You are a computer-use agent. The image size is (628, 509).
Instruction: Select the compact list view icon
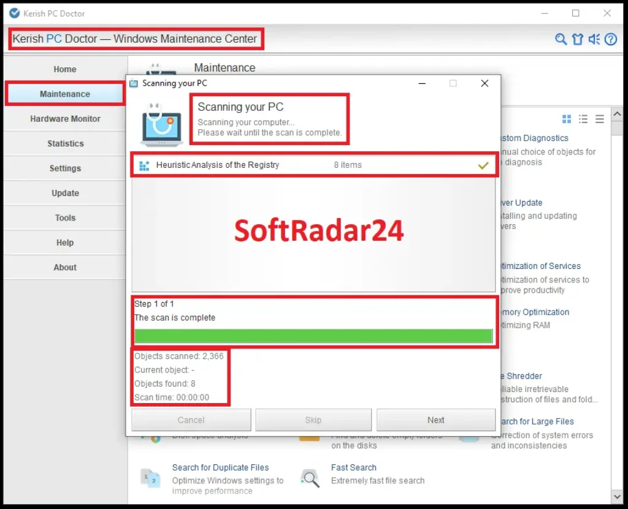coord(583,119)
